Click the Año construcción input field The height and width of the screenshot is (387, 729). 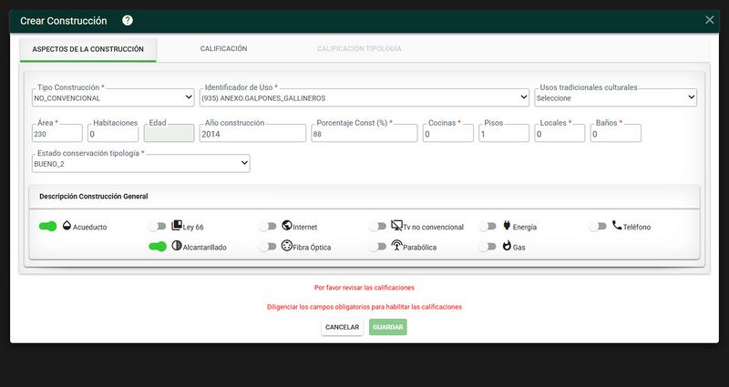pos(253,134)
